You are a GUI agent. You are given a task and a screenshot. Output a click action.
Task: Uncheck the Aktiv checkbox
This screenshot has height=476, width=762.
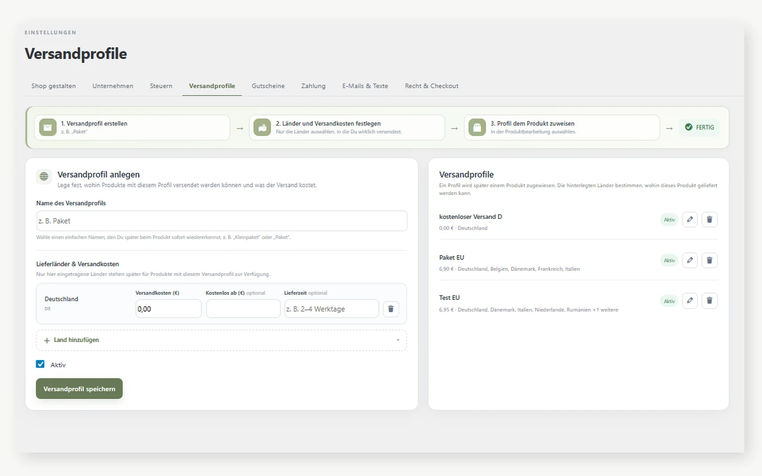point(40,364)
